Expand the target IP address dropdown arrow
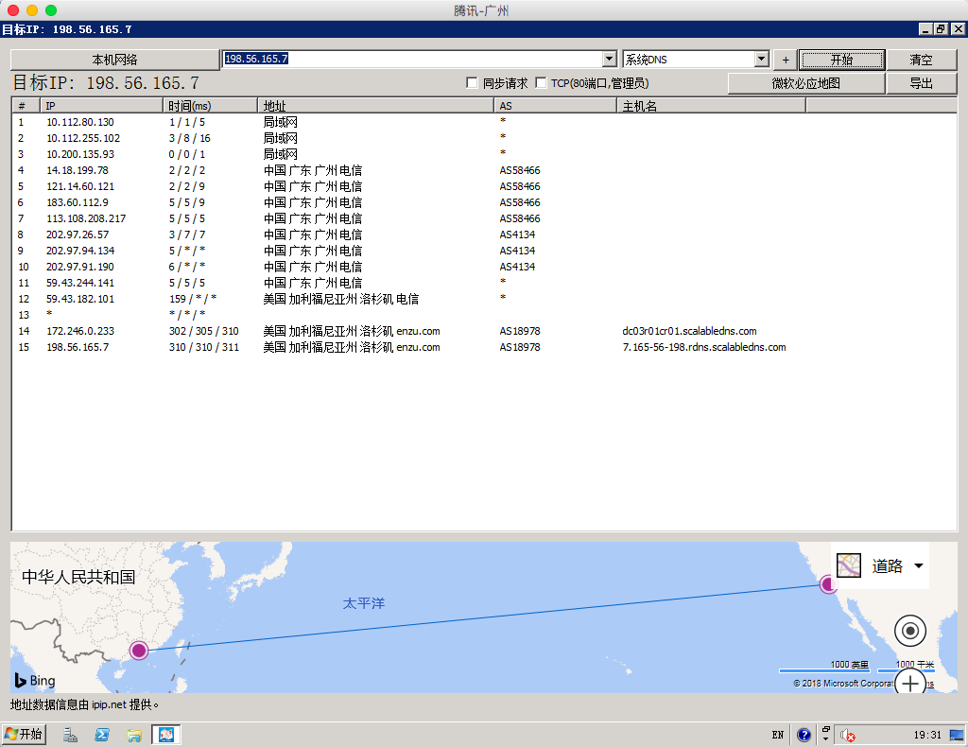 pyautogui.click(x=610, y=59)
